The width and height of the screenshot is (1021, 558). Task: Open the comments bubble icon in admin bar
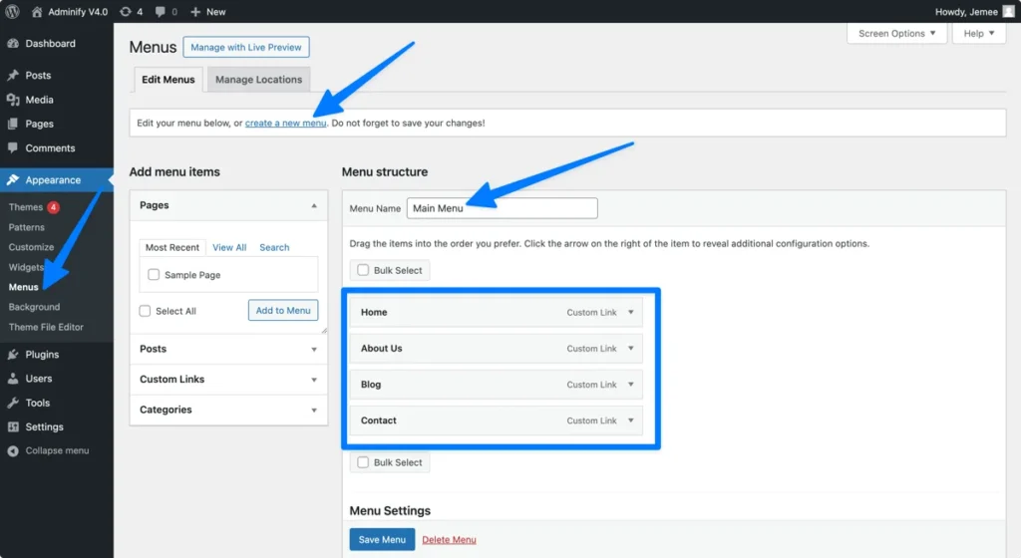161,12
